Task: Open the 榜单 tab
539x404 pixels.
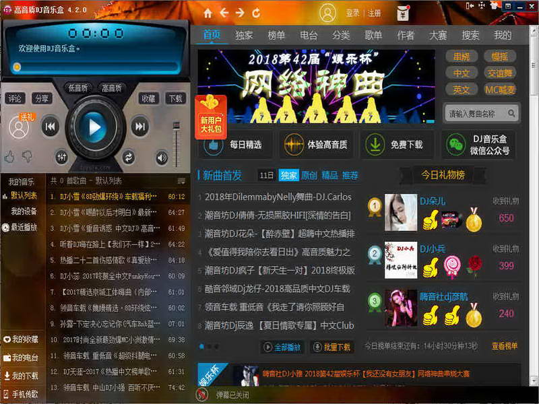Action: tap(276, 35)
